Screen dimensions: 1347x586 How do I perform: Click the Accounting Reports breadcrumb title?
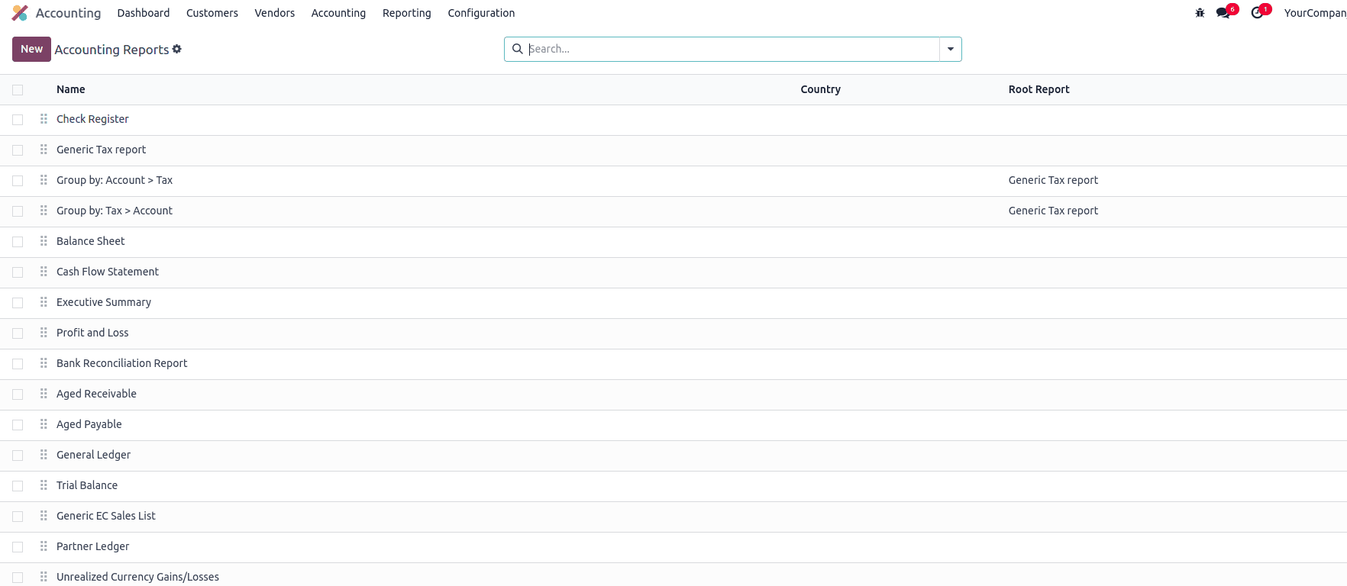click(111, 50)
